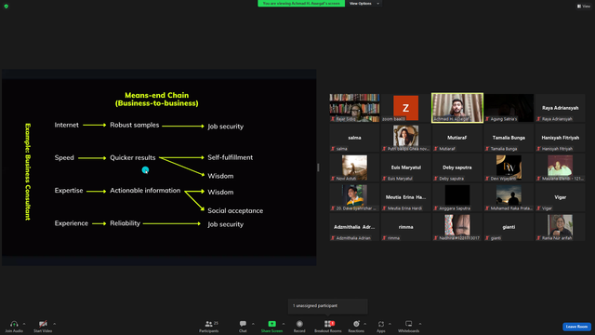The width and height of the screenshot is (595, 335).
Task: Open the Participants panel icon
Action: click(208, 324)
